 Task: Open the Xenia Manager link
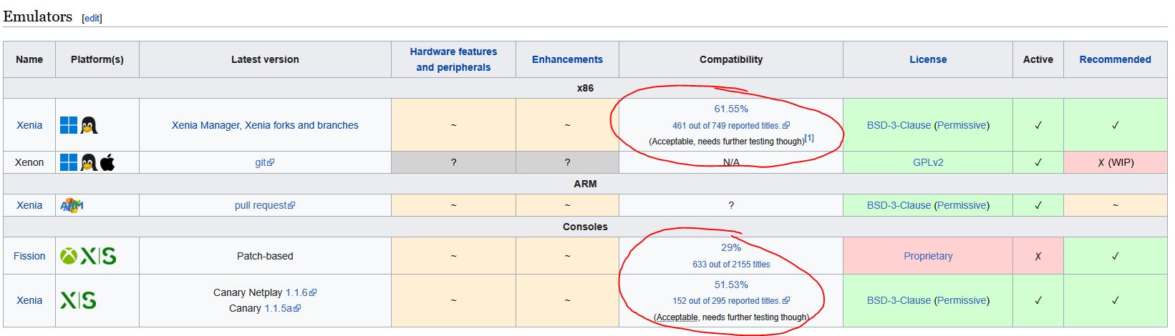pos(206,125)
